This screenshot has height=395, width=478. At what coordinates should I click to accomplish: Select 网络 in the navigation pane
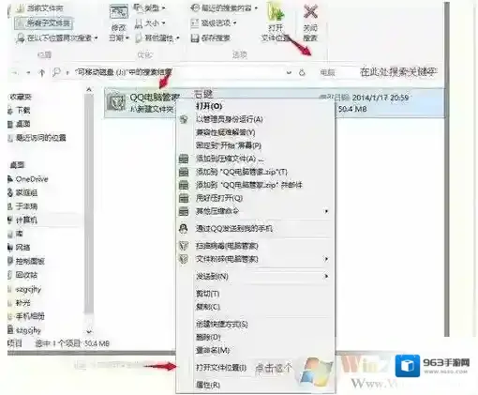[22, 248]
